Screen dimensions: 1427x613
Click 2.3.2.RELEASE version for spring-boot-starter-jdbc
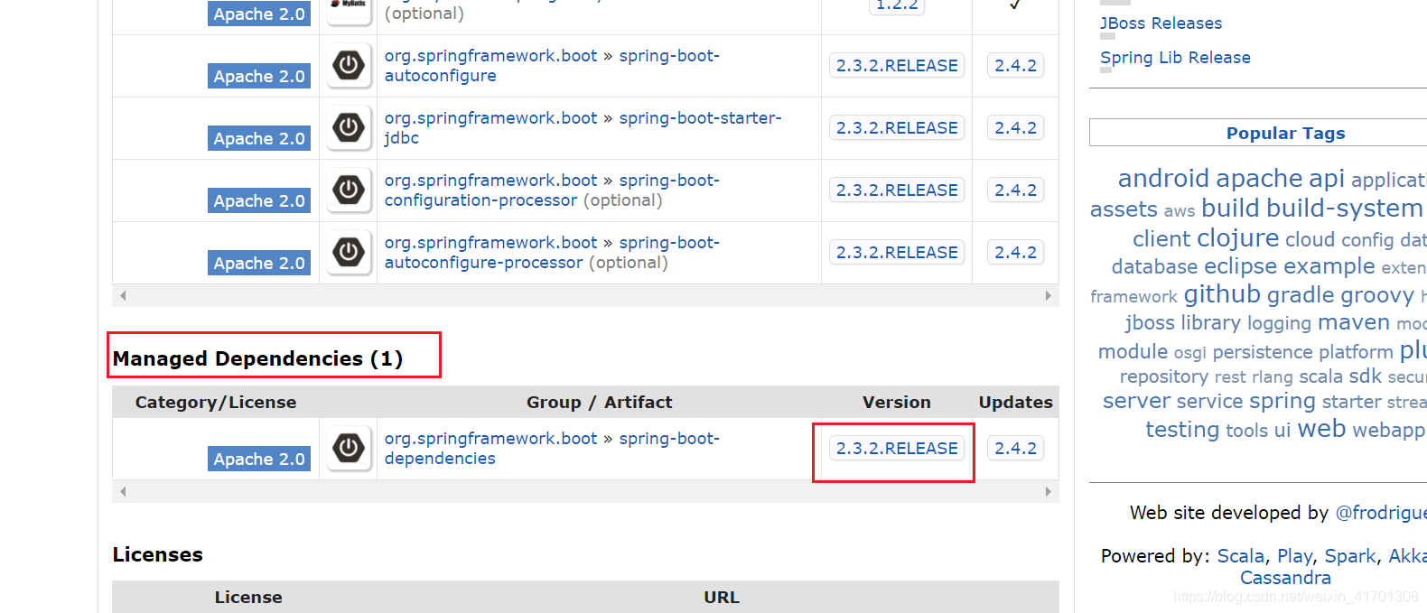tap(897, 128)
